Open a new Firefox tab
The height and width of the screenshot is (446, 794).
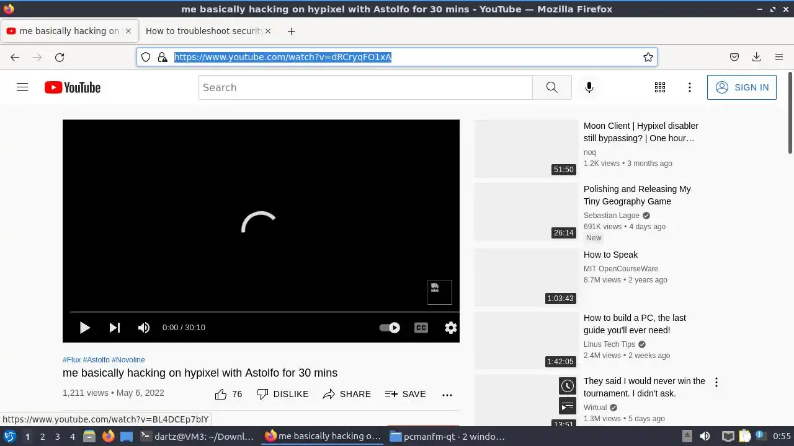point(292,31)
